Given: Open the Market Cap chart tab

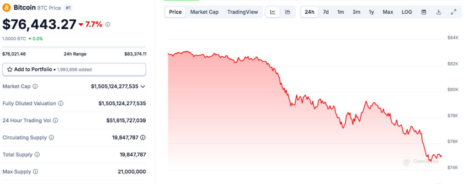Looking at the screenshot, I should tap(204, 12).
